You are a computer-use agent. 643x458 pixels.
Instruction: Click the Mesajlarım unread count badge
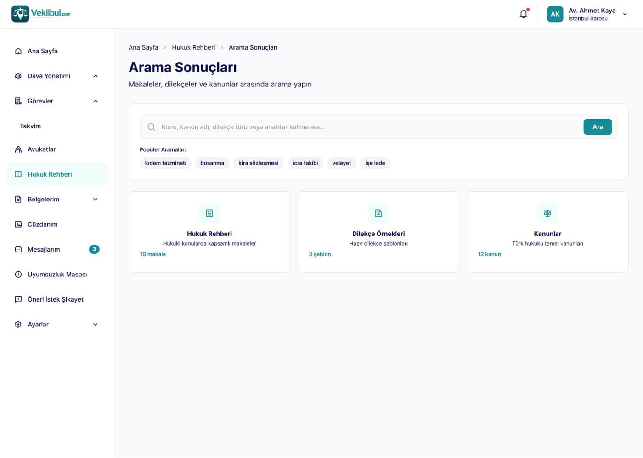click(94, 249)
